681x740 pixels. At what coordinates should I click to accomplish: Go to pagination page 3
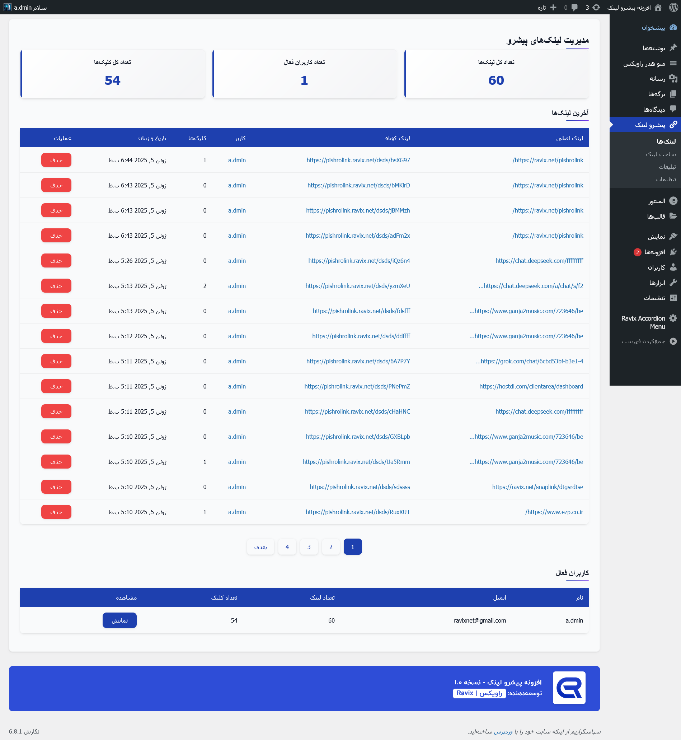tap(309, 547)
